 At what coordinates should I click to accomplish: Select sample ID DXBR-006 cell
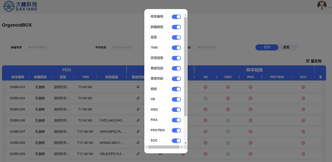[x=18, y=120]
